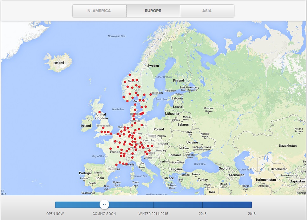
Task: Click the Sweden country label
Action: 153,66
